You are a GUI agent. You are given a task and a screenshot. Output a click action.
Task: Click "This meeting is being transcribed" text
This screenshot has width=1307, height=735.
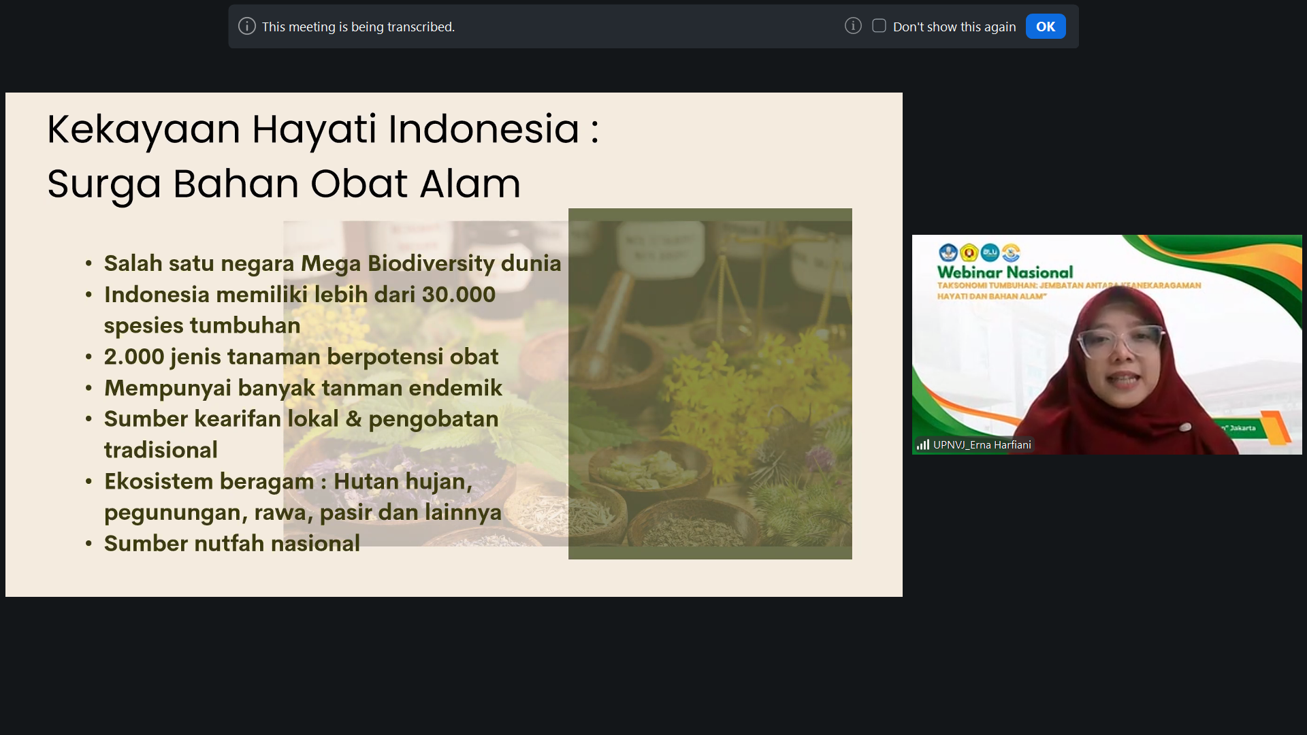coord(358,27)
